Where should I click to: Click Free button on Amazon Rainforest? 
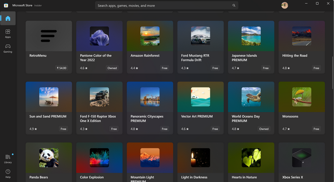164,68
